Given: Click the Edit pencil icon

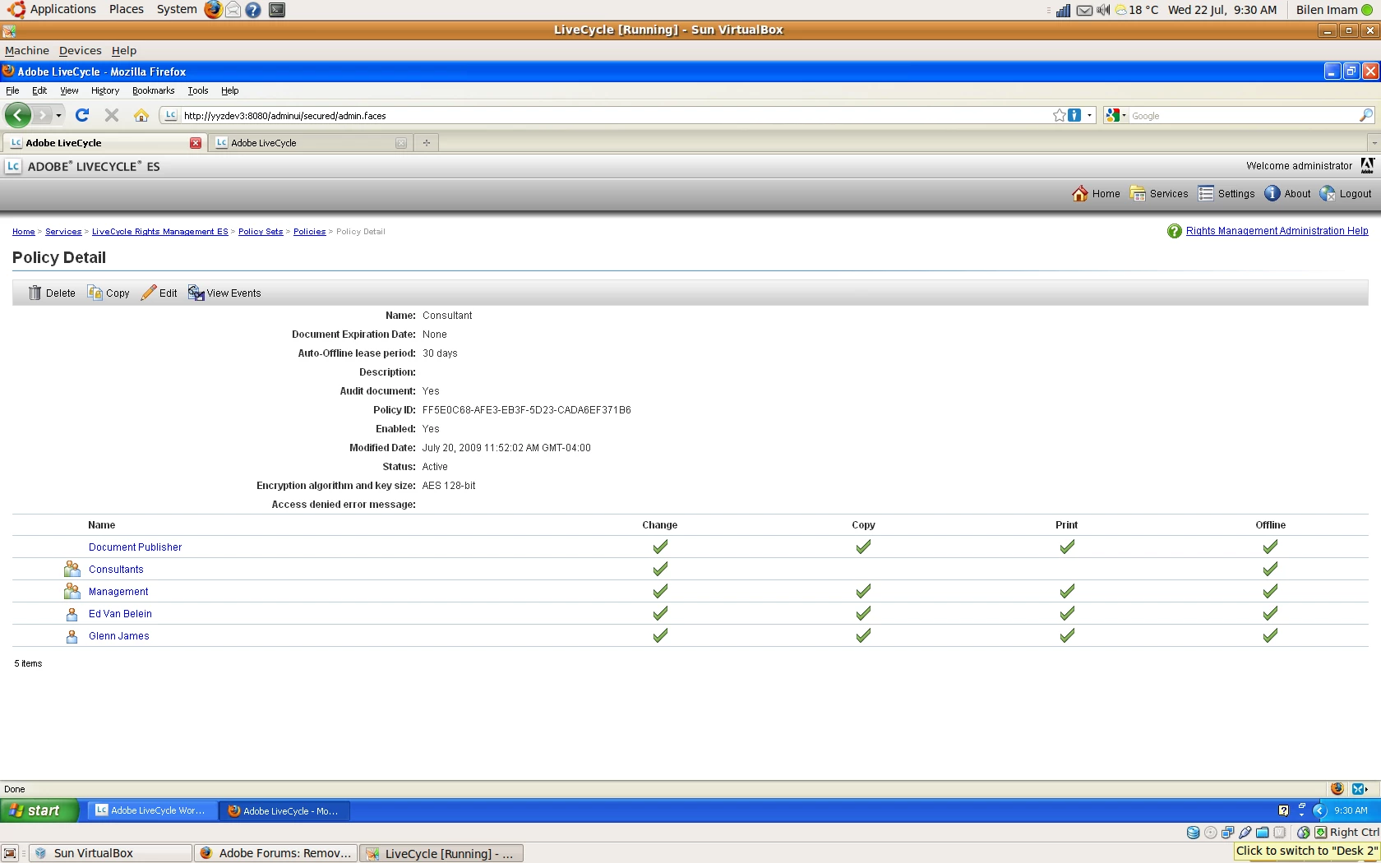Looking at the screenshot, I should (x=148, y=293).
